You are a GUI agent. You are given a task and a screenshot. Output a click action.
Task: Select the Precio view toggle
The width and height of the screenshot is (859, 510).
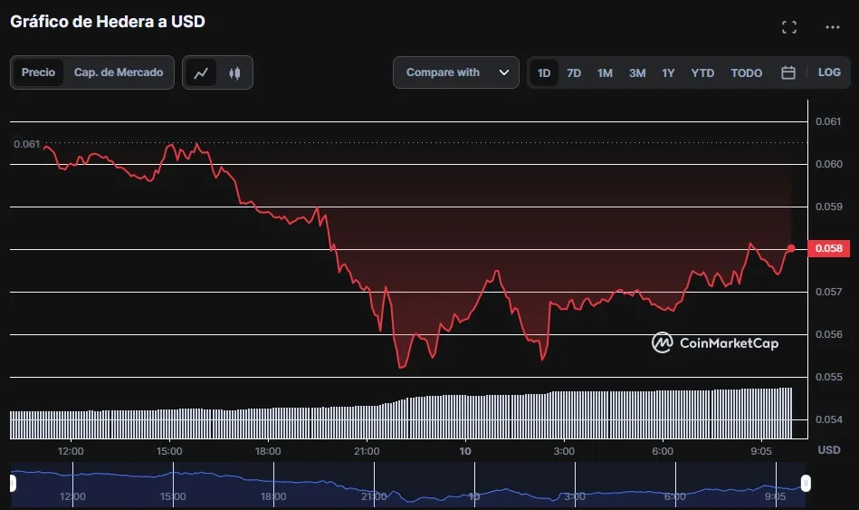[x=38, y=72]
